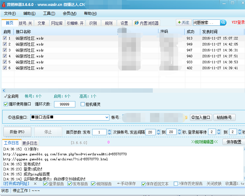Toggle row 3 enable checkbox
Viewport: 245px width, 196px height.
click(x=5, y=50)
